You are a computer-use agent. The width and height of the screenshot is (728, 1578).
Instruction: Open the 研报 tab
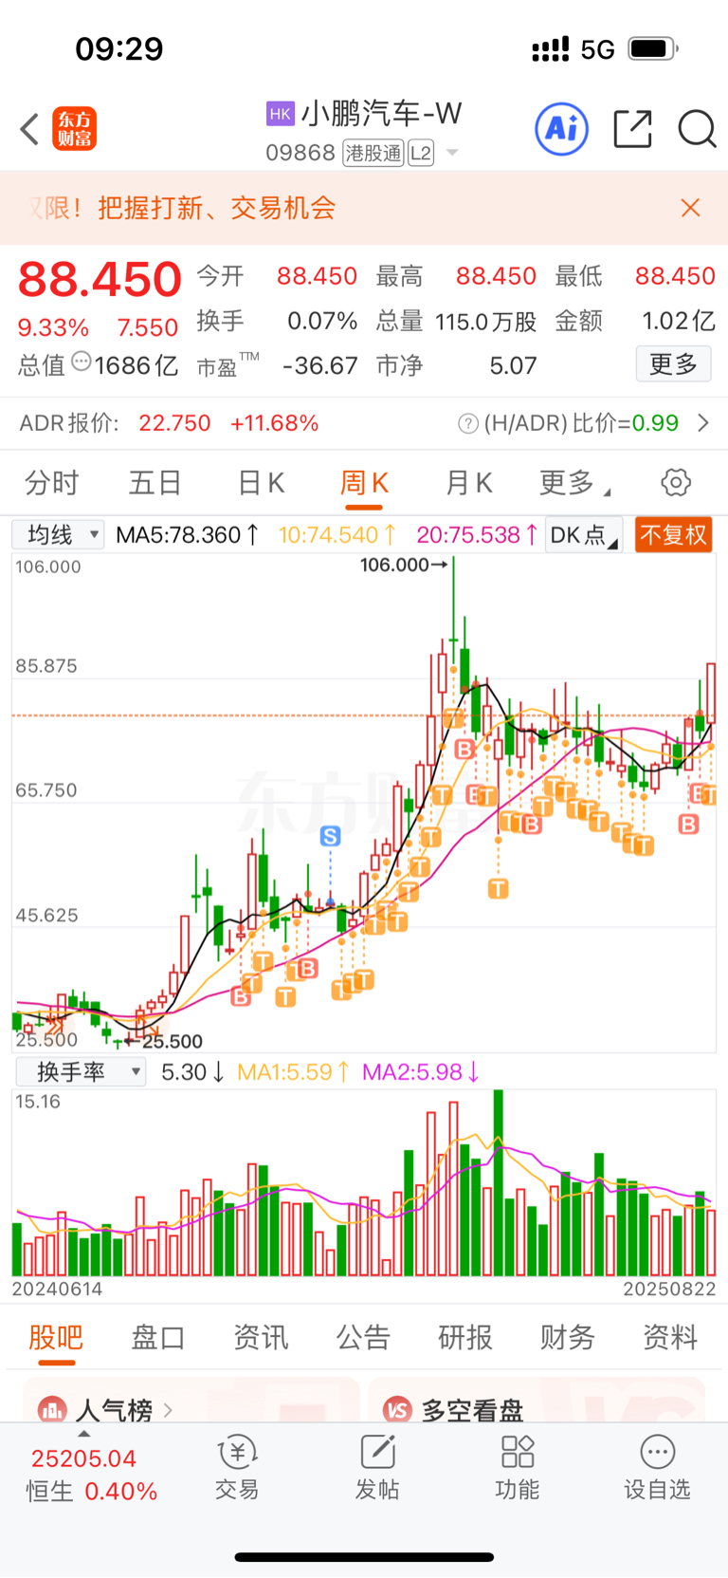point(465,1337)
